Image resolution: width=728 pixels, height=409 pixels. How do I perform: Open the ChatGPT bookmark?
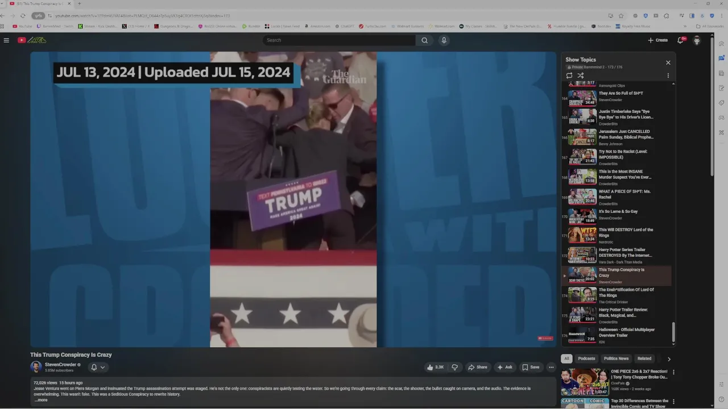pos(345,26)
